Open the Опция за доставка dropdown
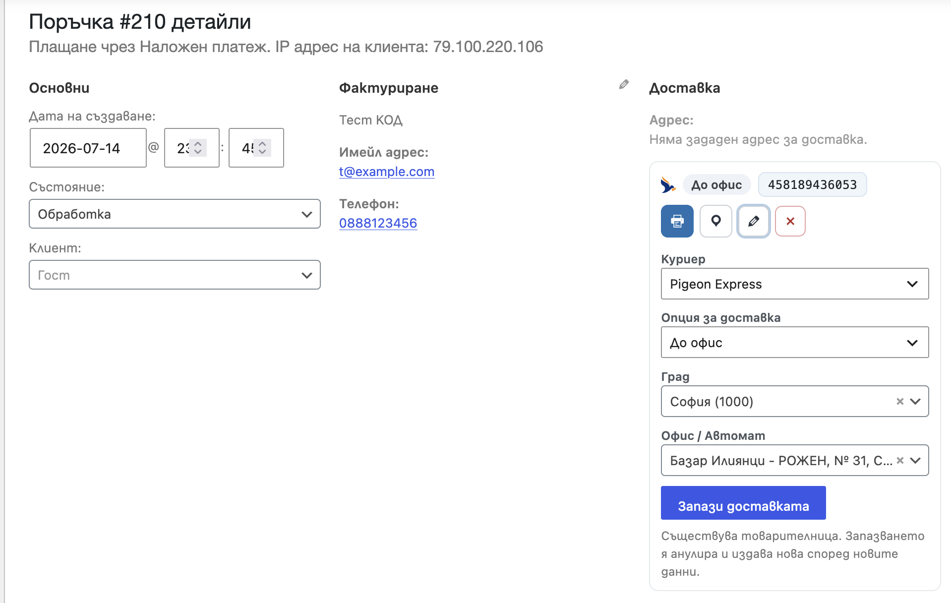 click(x=795, y=342)
